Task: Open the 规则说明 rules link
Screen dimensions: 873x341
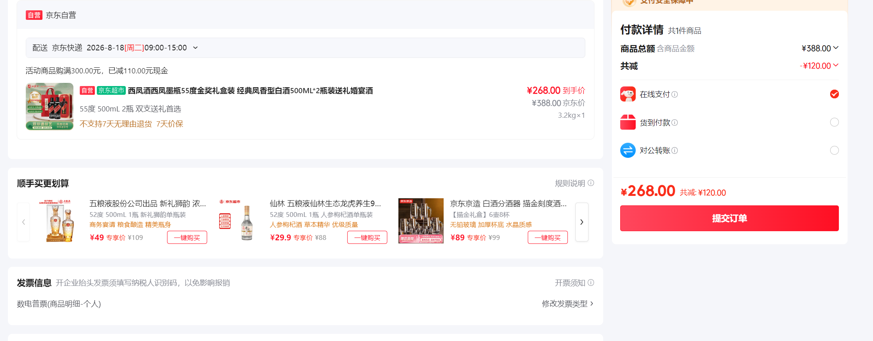Action: (x=570, y=183)
